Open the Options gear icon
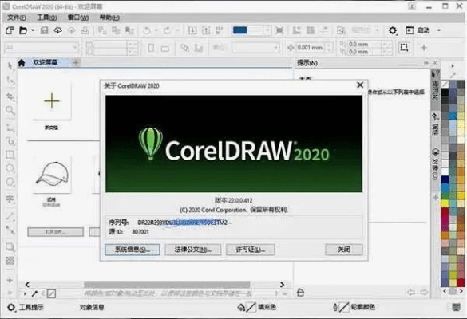Image resolution: width=467 pixels, height=319 pixels. [393, 30]
